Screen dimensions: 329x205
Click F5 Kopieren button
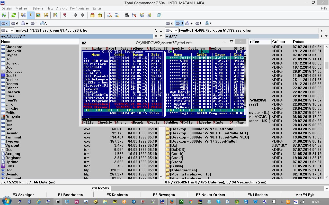pos(117,195)
